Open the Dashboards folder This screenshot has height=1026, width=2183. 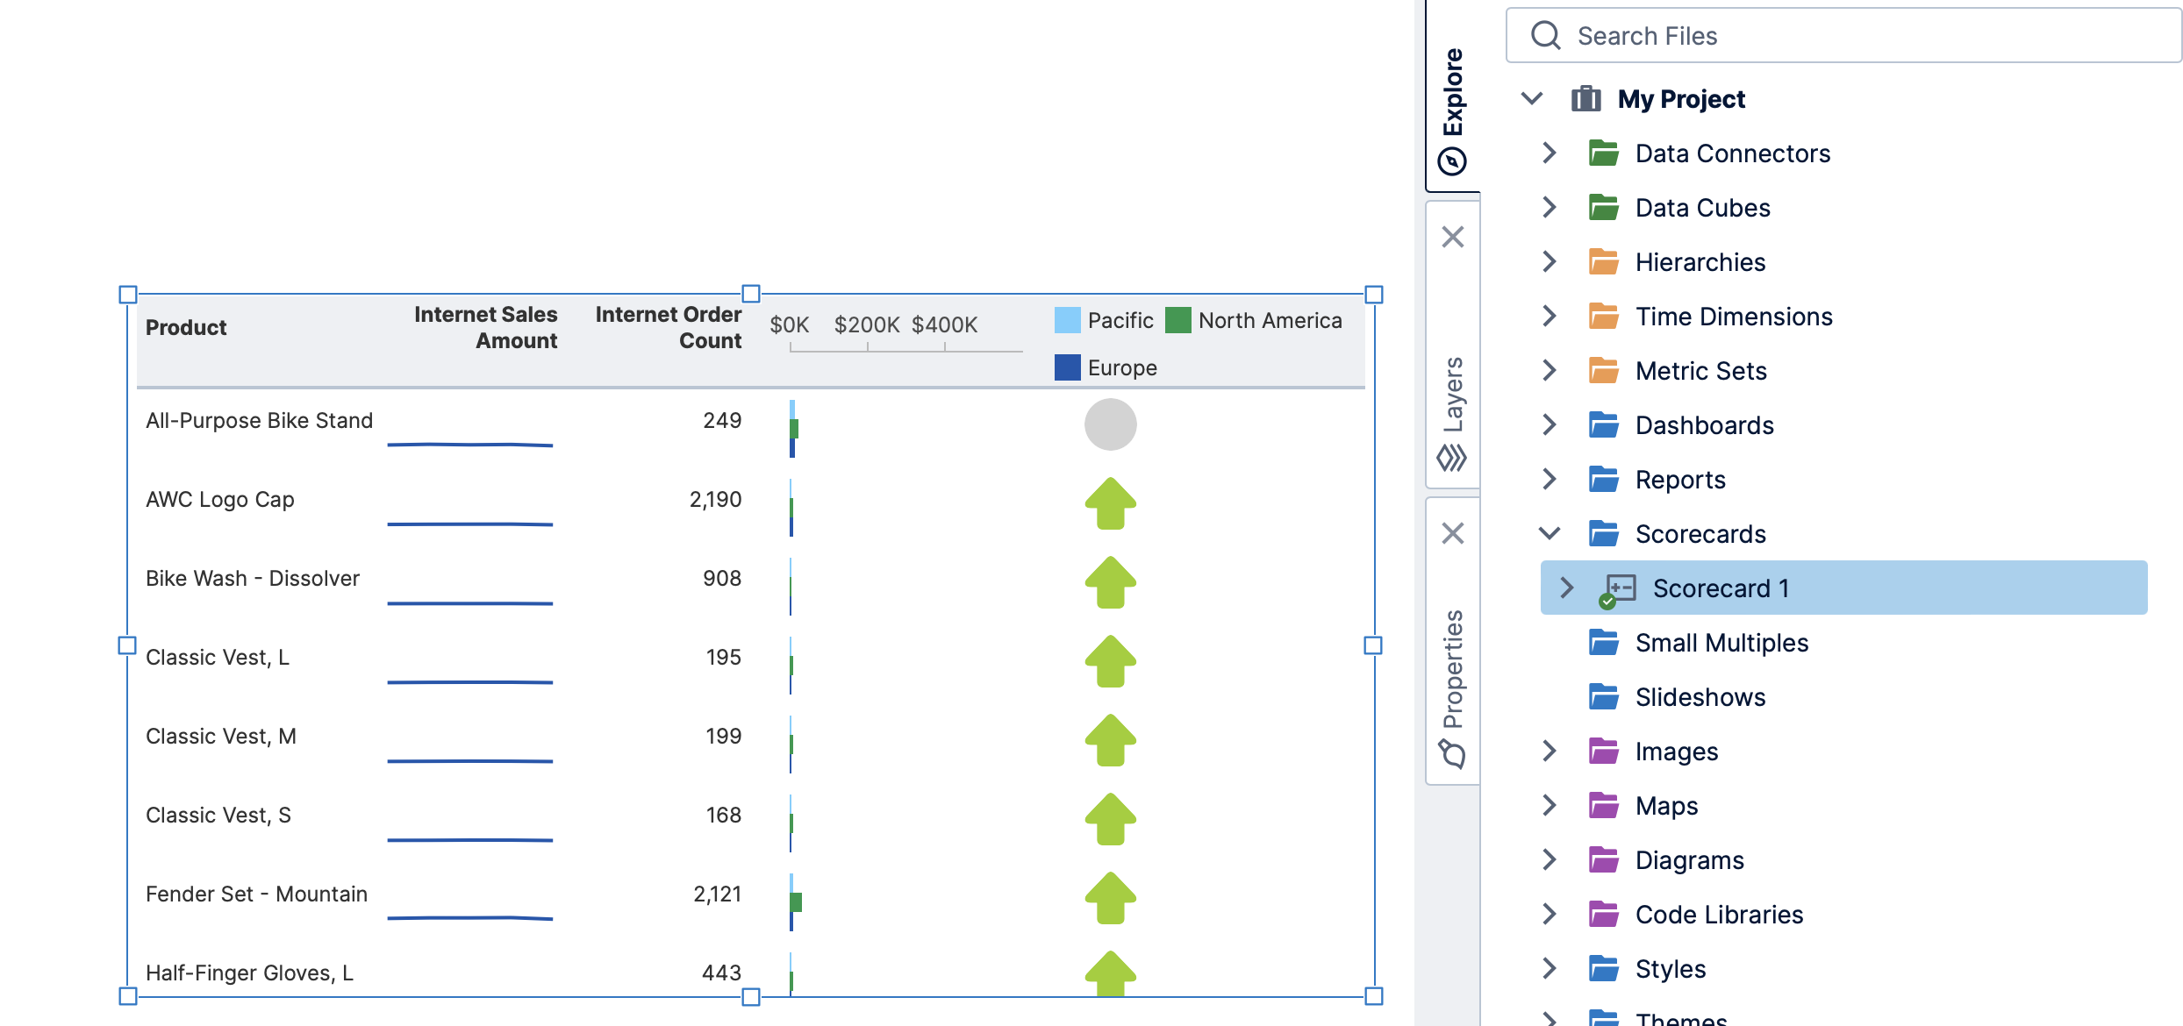(1603, 425)
